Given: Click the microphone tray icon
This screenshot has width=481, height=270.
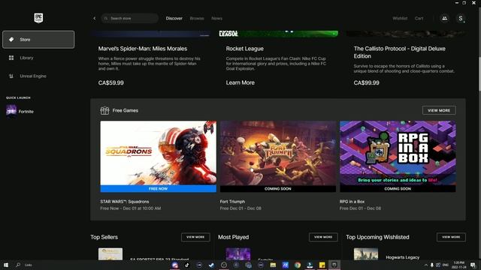Looking at the screenshot, I should tap(432, 265).
